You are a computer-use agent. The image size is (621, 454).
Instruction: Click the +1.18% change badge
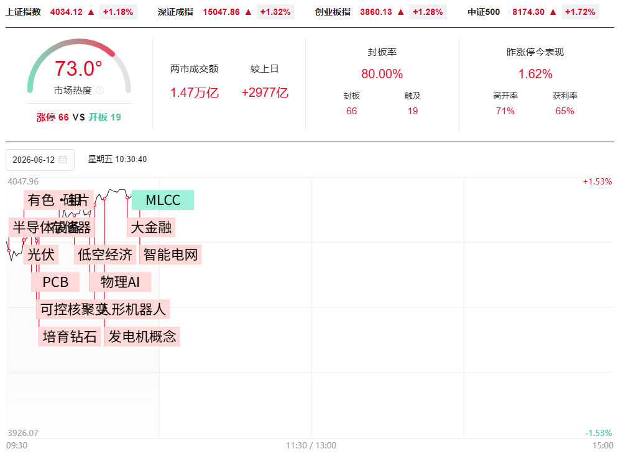click(x=118, y=12)
